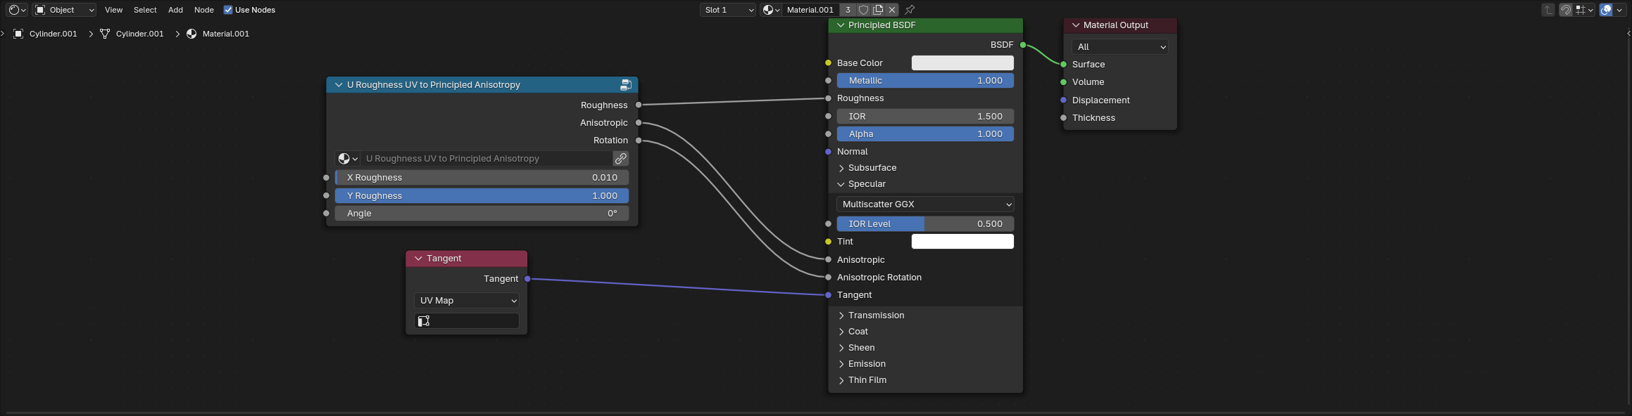Click the Angle input socket
Image resolution: width=1632 pixels, height=416 pixels.
coord(326,213)
